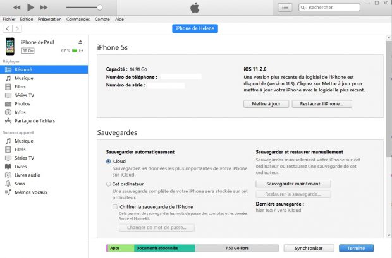Eject iPhone de Paul
392x258 pixels.
click(x=80, y=42)
